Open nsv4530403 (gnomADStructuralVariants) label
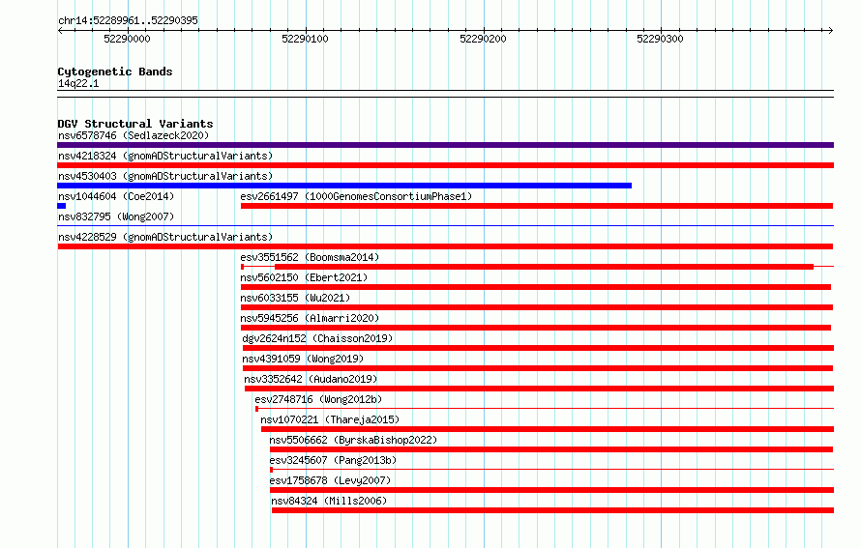The image size is (861, 548). pos(165,176)
